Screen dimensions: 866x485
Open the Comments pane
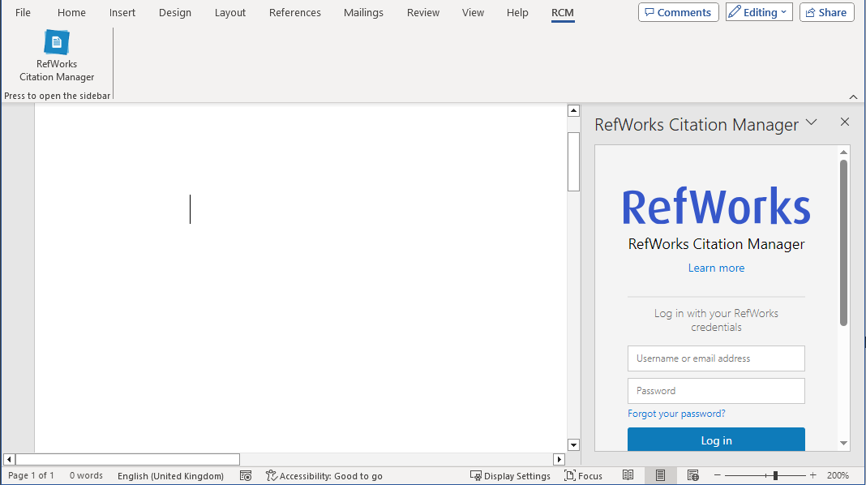coord(678,12)
